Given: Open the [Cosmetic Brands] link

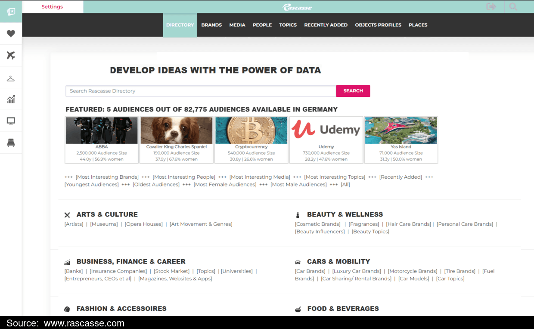Looking at the screenshot, I should (x=318, y=224).
